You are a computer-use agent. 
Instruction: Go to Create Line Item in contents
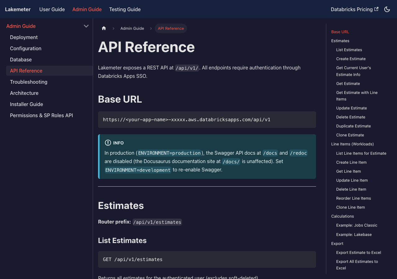[351, 162]
